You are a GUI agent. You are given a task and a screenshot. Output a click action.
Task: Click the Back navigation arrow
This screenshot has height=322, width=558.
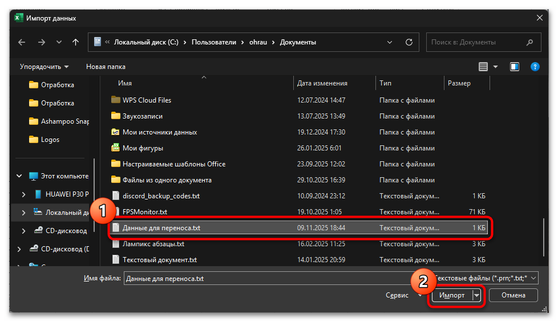[x=22, y=42]
